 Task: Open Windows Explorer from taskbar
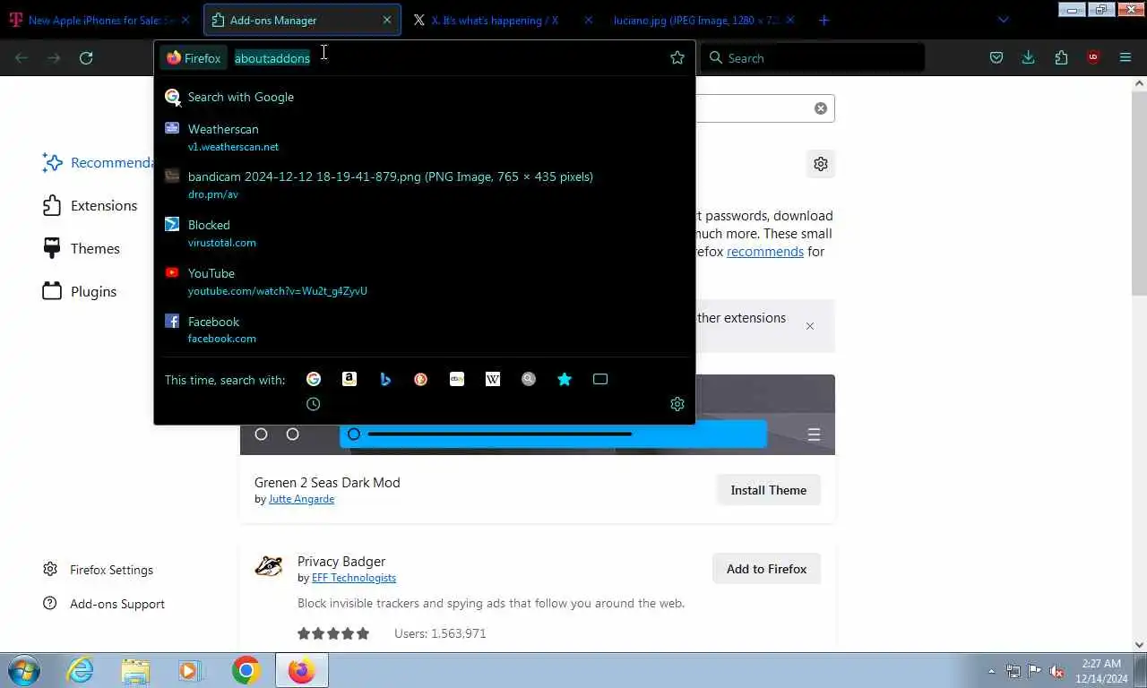point(135,670)
